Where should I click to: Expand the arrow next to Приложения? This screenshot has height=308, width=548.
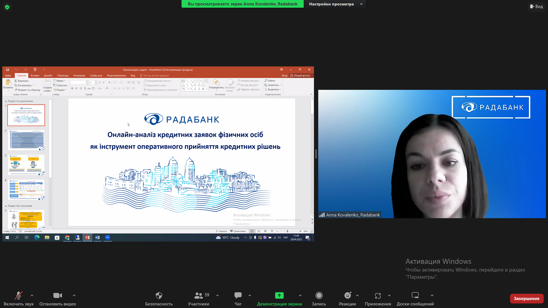(x=389, y=295)
